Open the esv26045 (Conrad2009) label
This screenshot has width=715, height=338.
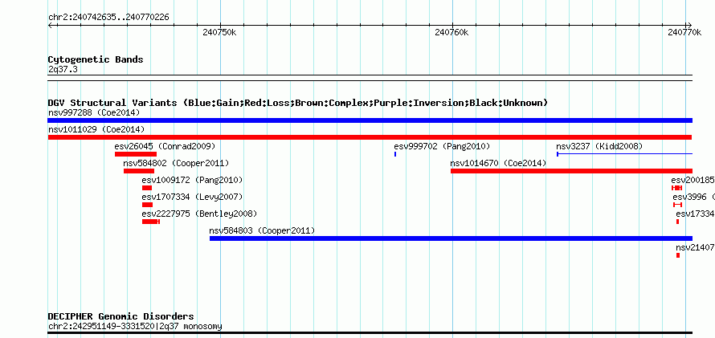[165, 146]
